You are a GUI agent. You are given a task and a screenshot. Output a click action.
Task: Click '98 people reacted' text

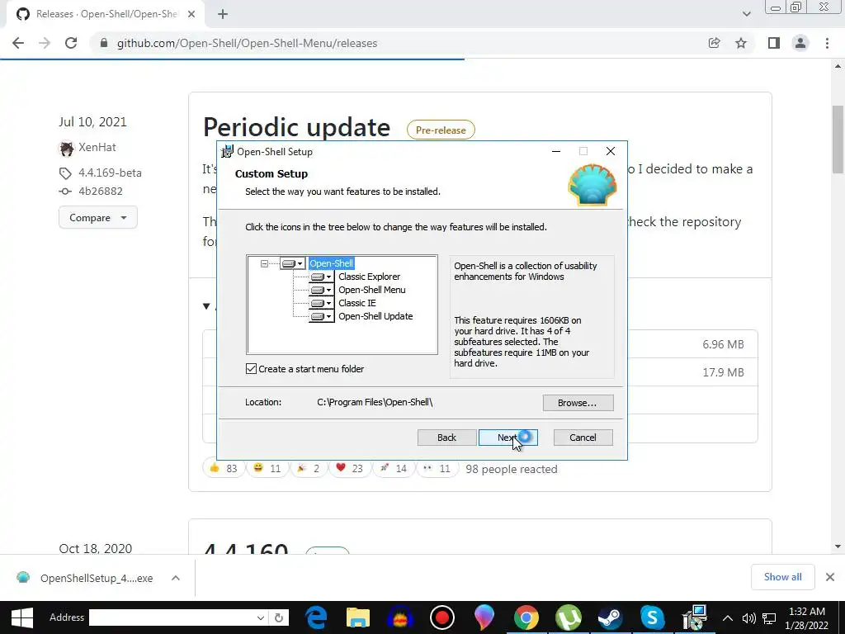[512, 469]
